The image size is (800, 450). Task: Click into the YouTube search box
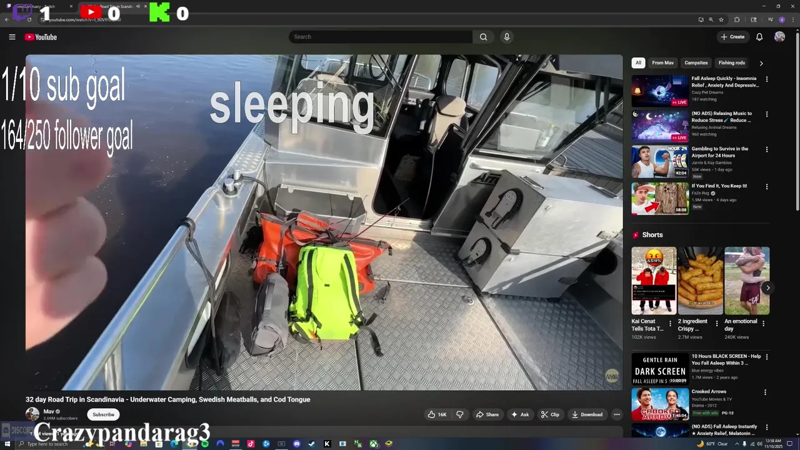coord(381,37)
